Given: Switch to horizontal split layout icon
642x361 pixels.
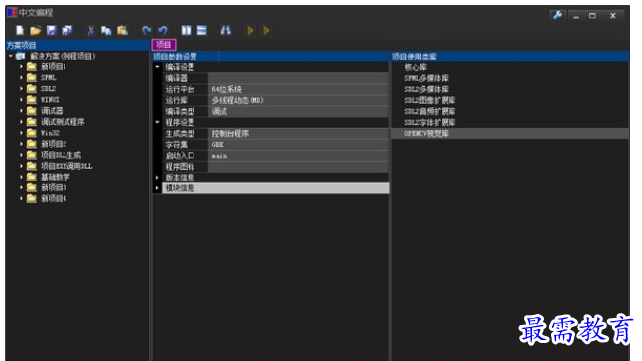Looking at the screenshot, I should click(x=201, y=30).
